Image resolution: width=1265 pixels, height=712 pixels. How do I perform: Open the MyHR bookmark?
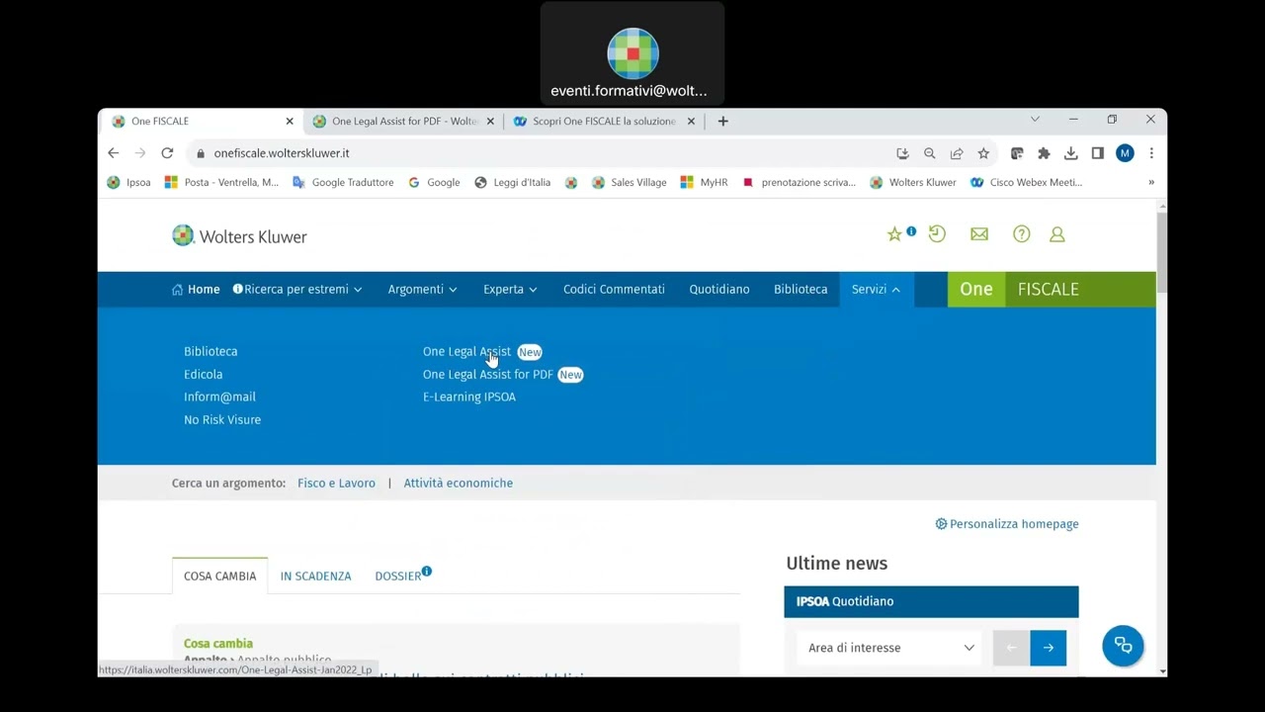pos(704,182)
